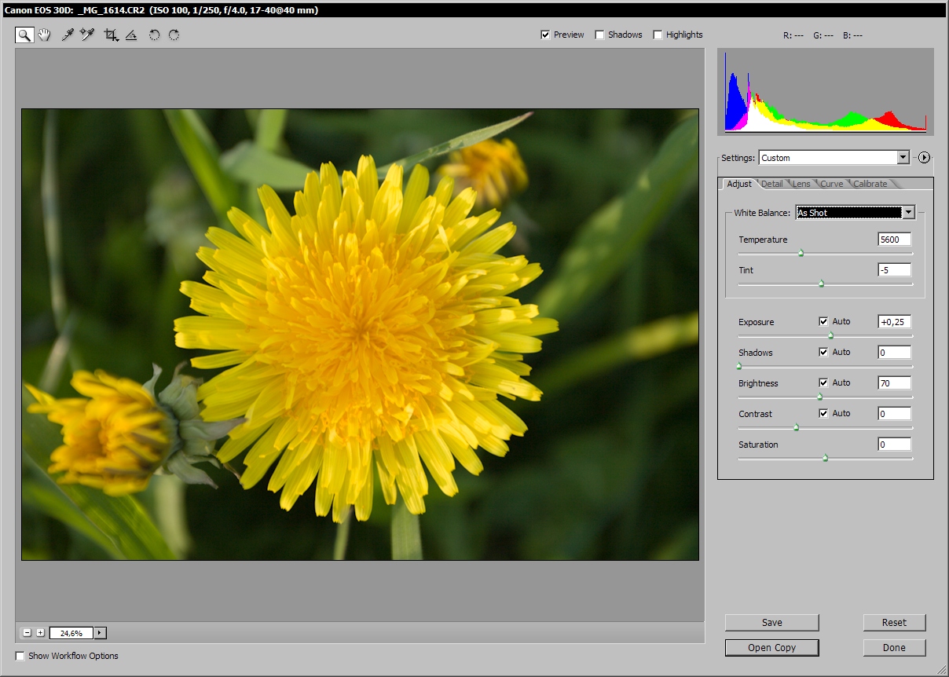The width and height of the screenshot is (949, 677).
Task: Click the Brightness slider handle
Action: pyautogui.click(x=819, y=397)
